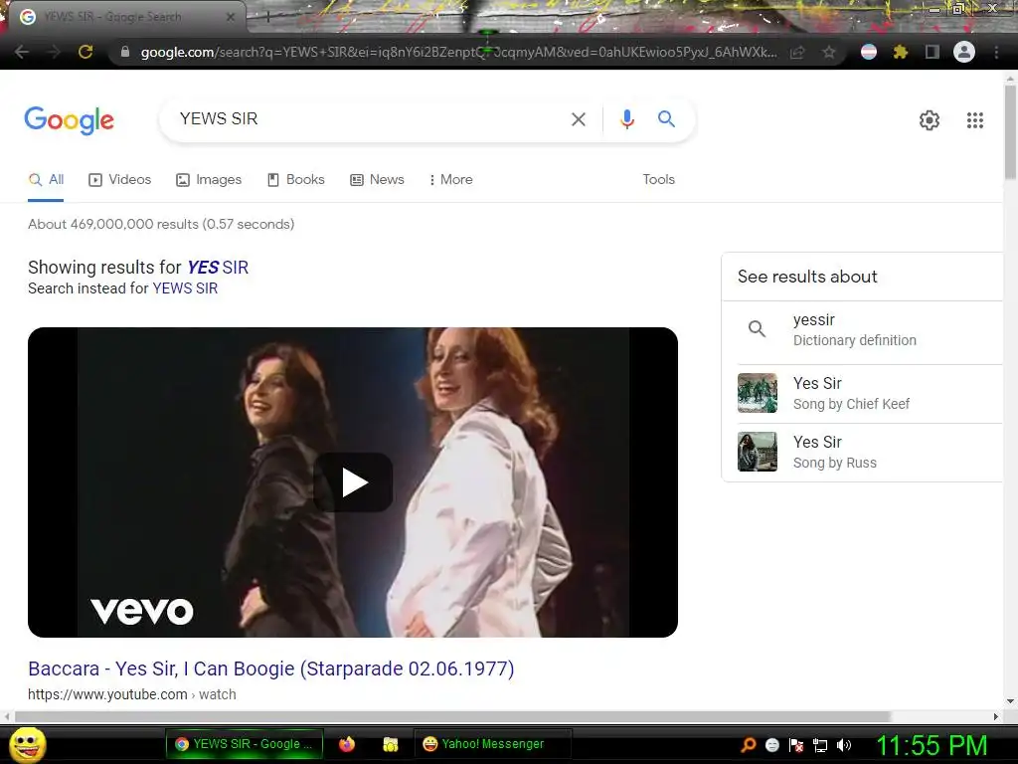Open the Chief Keef Yes Sir thumbnail

[757, 393]
